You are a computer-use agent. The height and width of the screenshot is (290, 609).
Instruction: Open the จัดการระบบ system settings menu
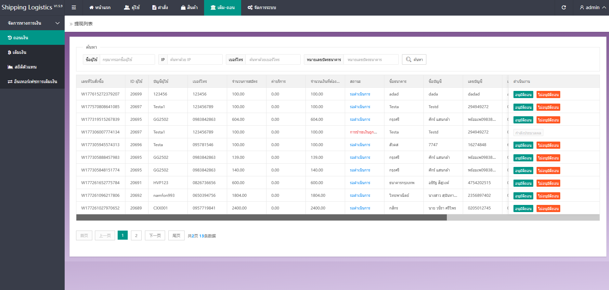click(x=262, y=7)
